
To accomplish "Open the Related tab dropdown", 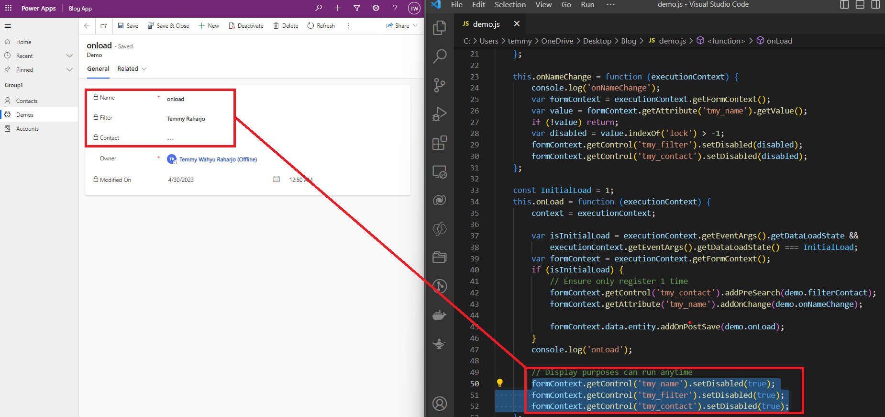I will pos(132,69).
